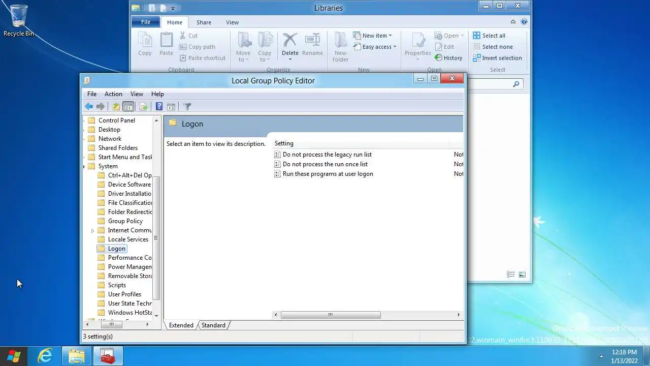Toggle the Show/Hide Action Pane icon
The height and width of the screenshot is (366, 650).
point(171,107)
